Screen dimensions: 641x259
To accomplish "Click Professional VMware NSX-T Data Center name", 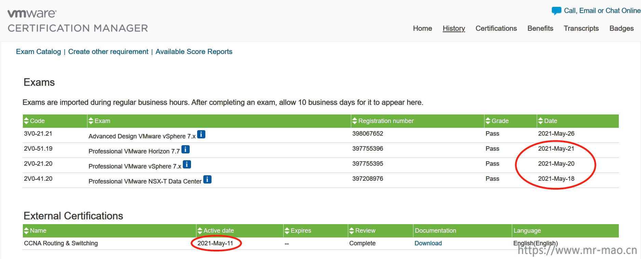I will 145,181.
